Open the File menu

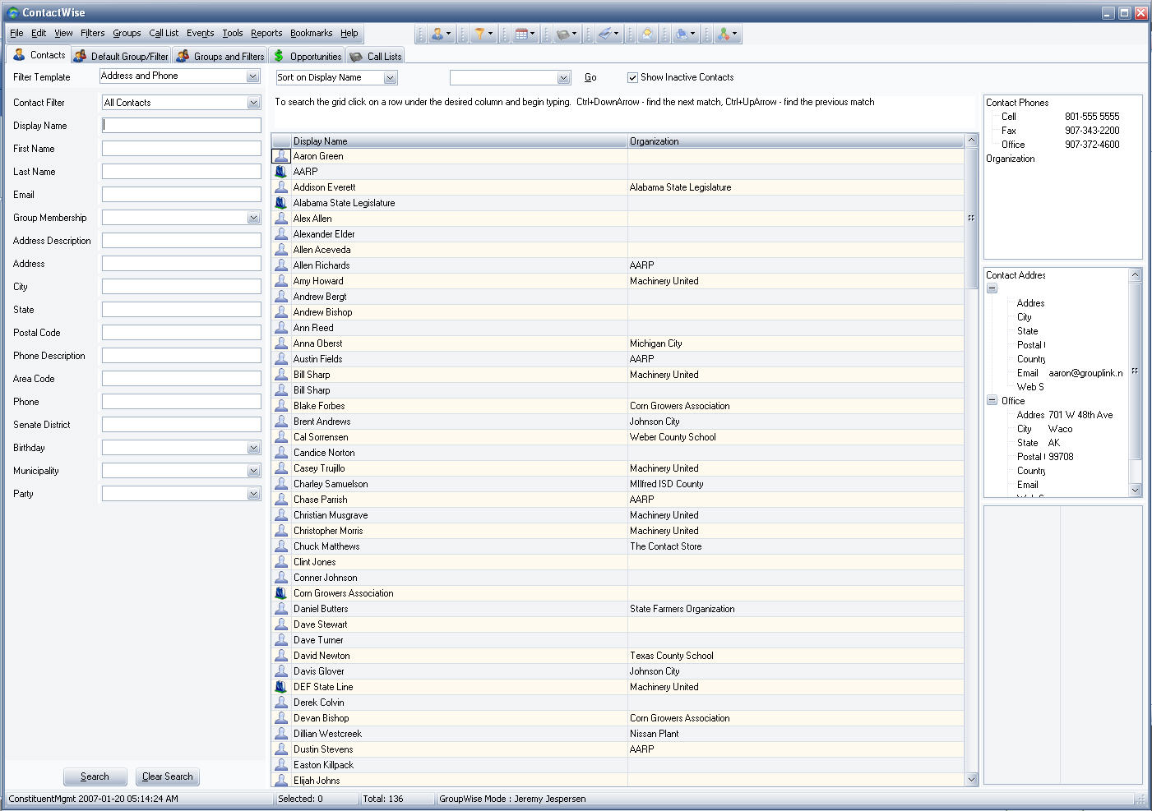(16, 33)
